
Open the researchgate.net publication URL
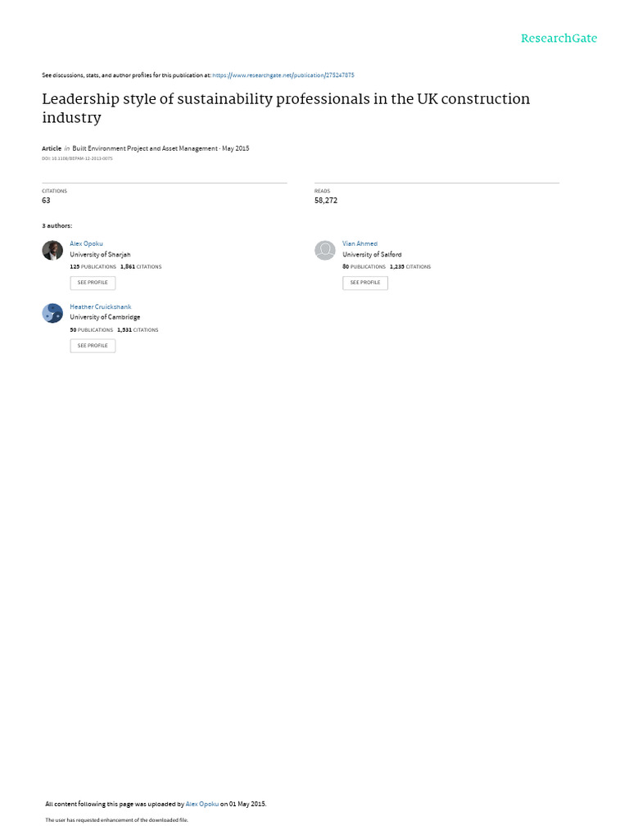coord(283,75)
